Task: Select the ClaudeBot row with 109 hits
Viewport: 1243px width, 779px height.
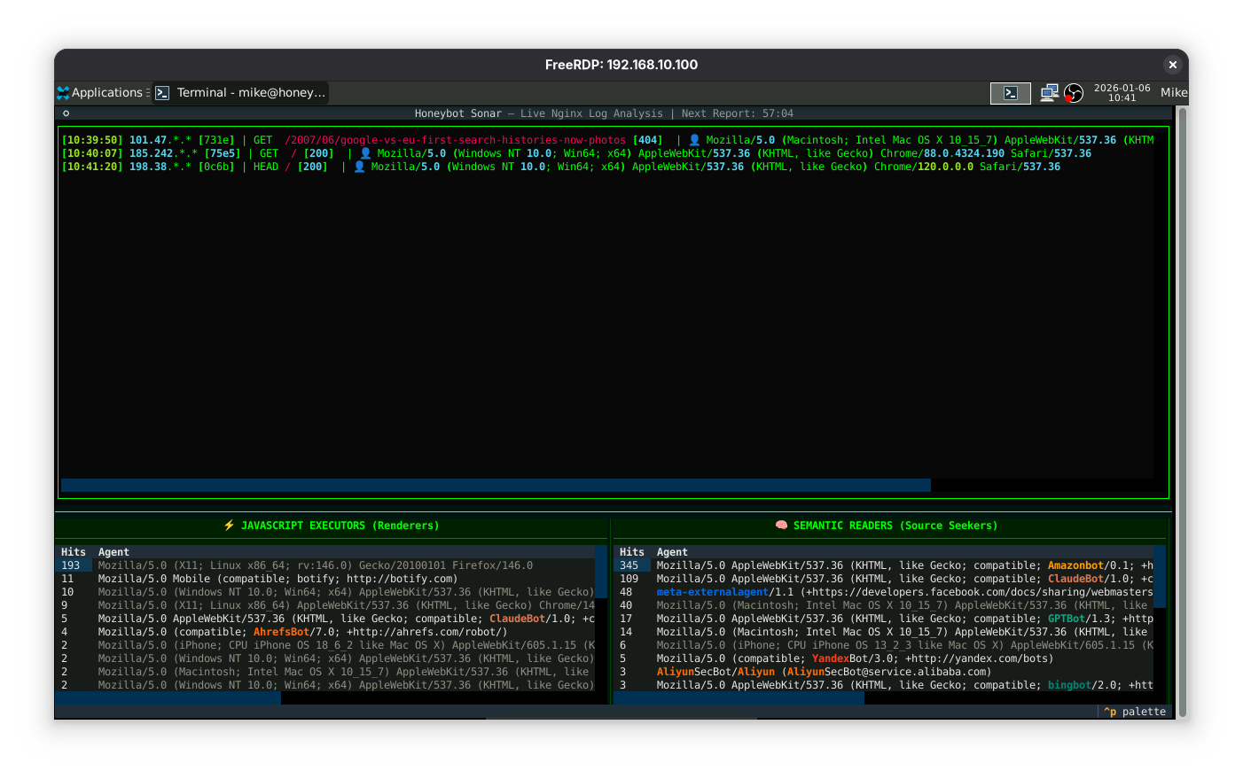Action: click(884, 579)
